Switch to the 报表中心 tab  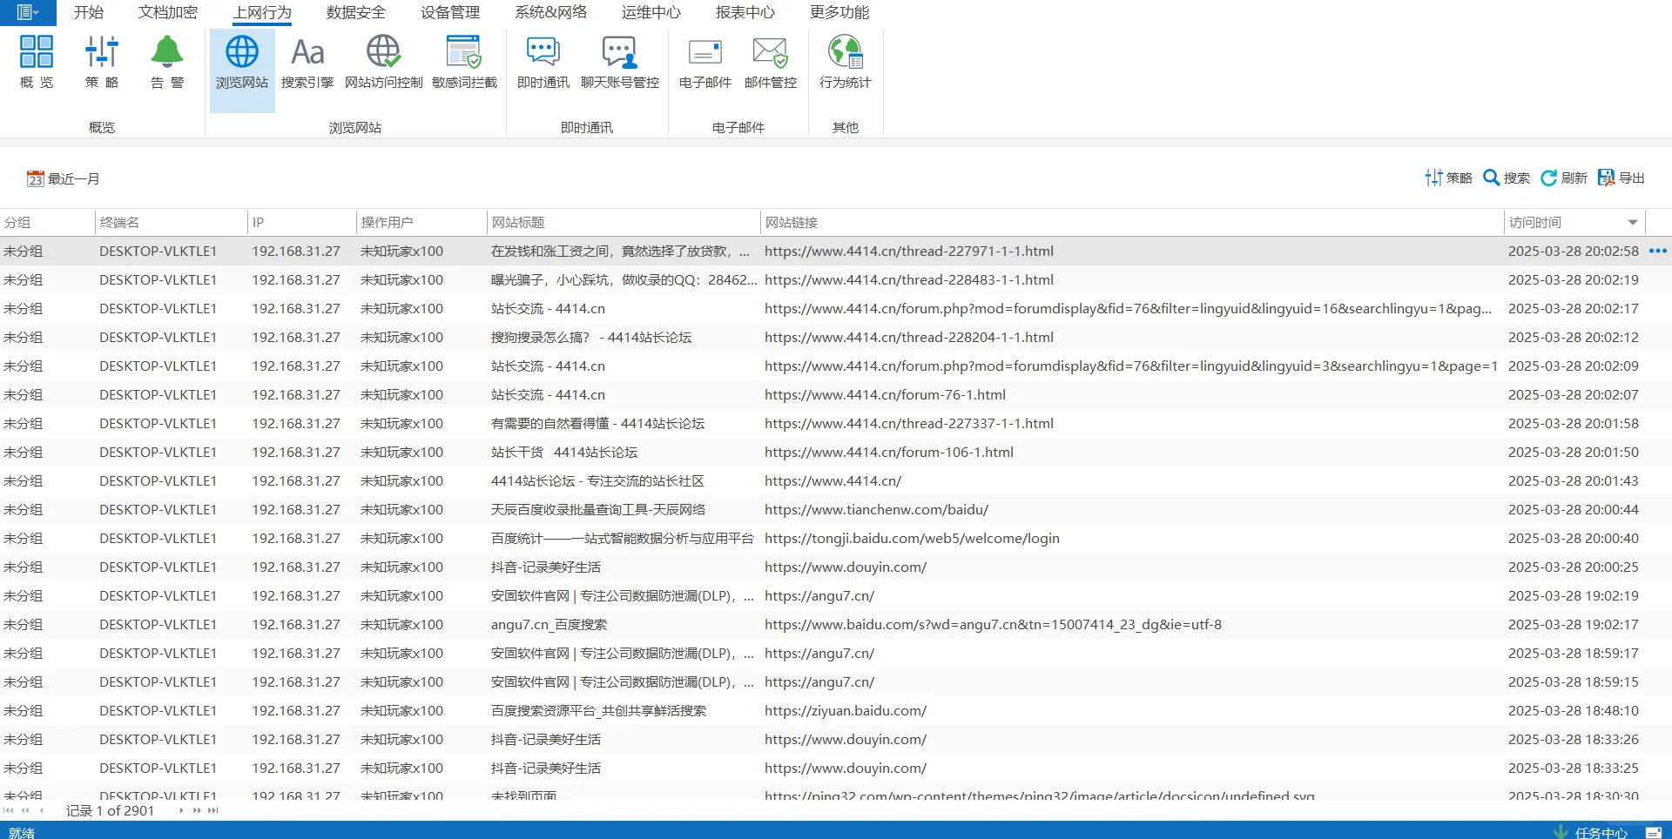point(745,12)
